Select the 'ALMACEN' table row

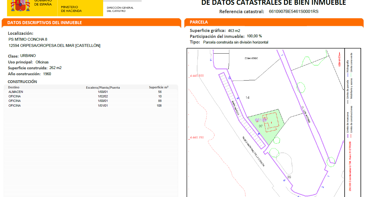click(91, 92)
